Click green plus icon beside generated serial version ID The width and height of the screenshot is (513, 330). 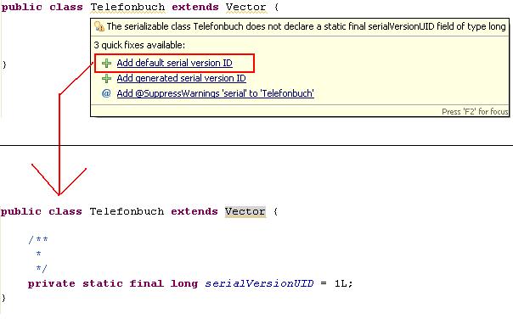coord(106,78)
